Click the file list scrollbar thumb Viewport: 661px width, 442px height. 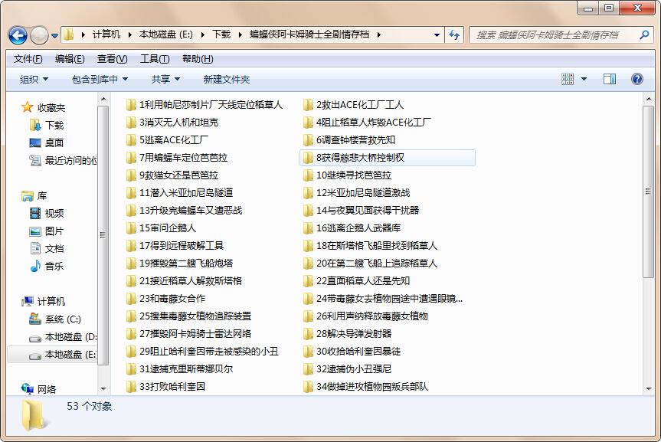point(649,192)
